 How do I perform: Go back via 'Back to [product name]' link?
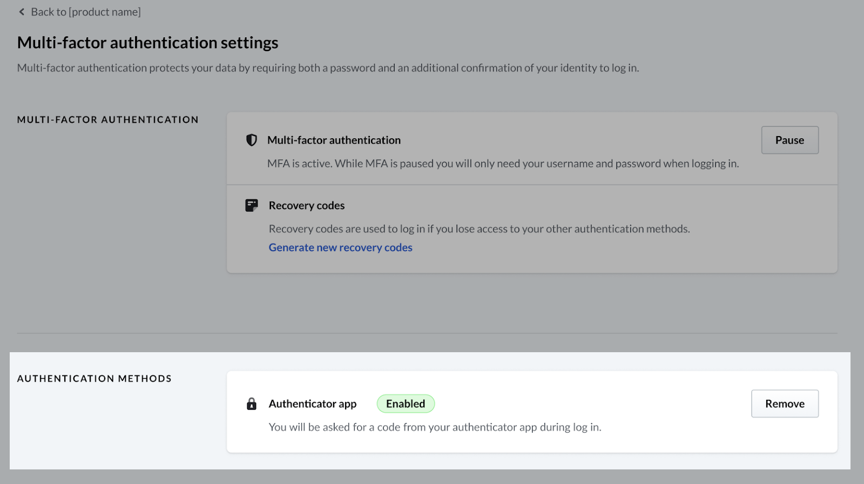coord(85,12)
